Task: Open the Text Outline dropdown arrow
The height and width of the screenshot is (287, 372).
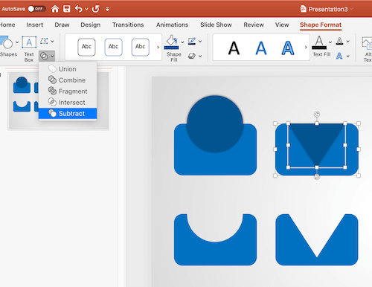Action: pos(348,42)
